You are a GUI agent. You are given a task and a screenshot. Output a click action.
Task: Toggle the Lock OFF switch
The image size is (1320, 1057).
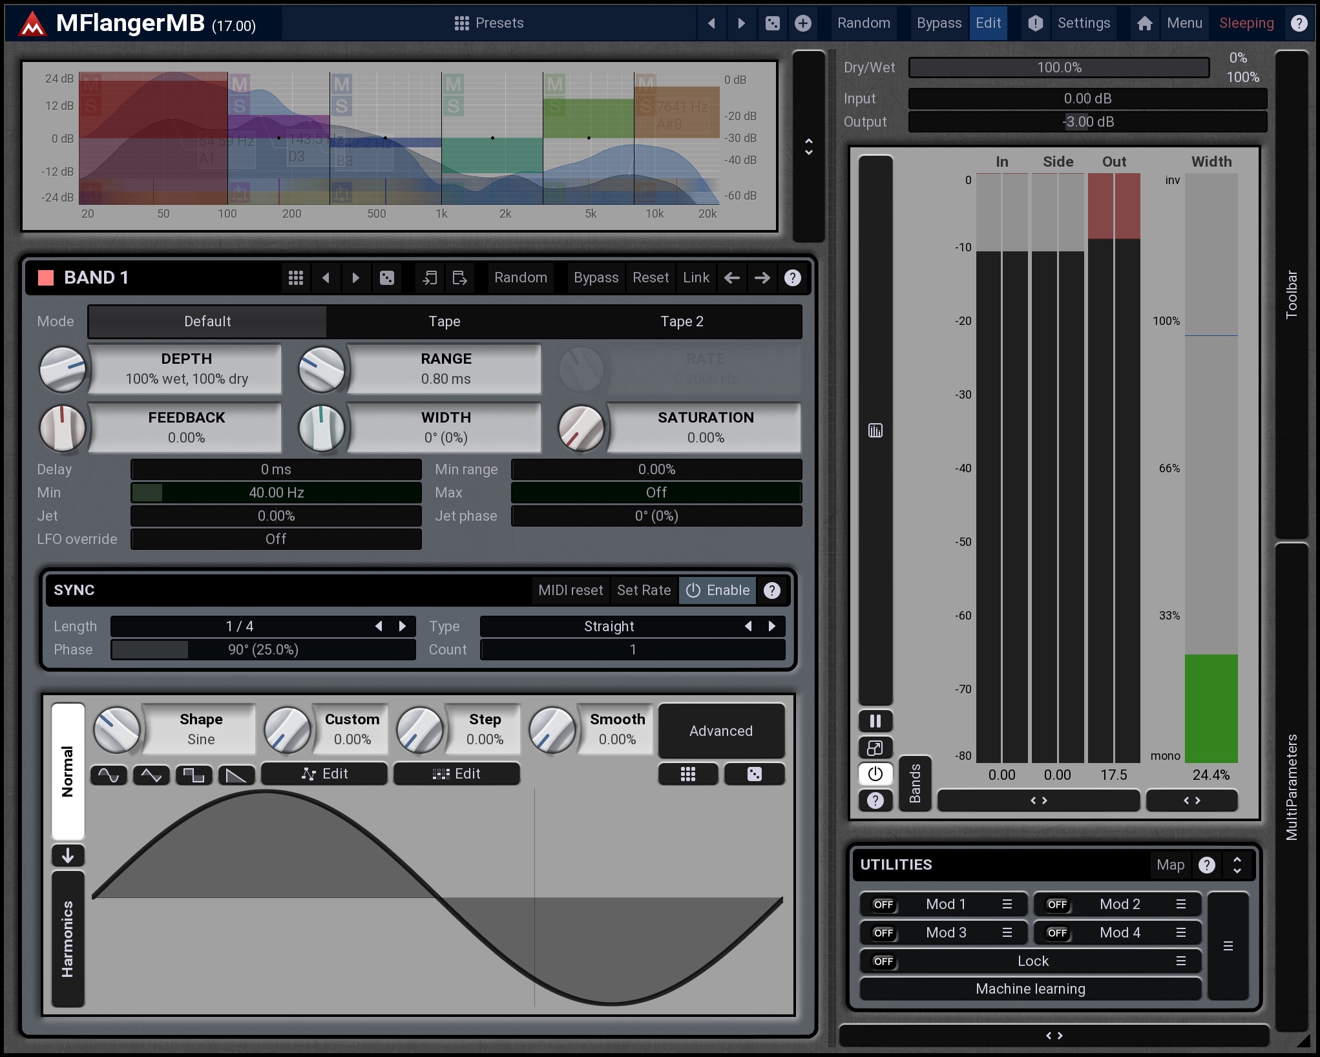883,961
